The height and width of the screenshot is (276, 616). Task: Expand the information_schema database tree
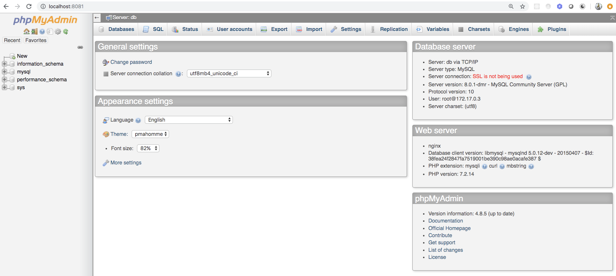coord(4,64)
